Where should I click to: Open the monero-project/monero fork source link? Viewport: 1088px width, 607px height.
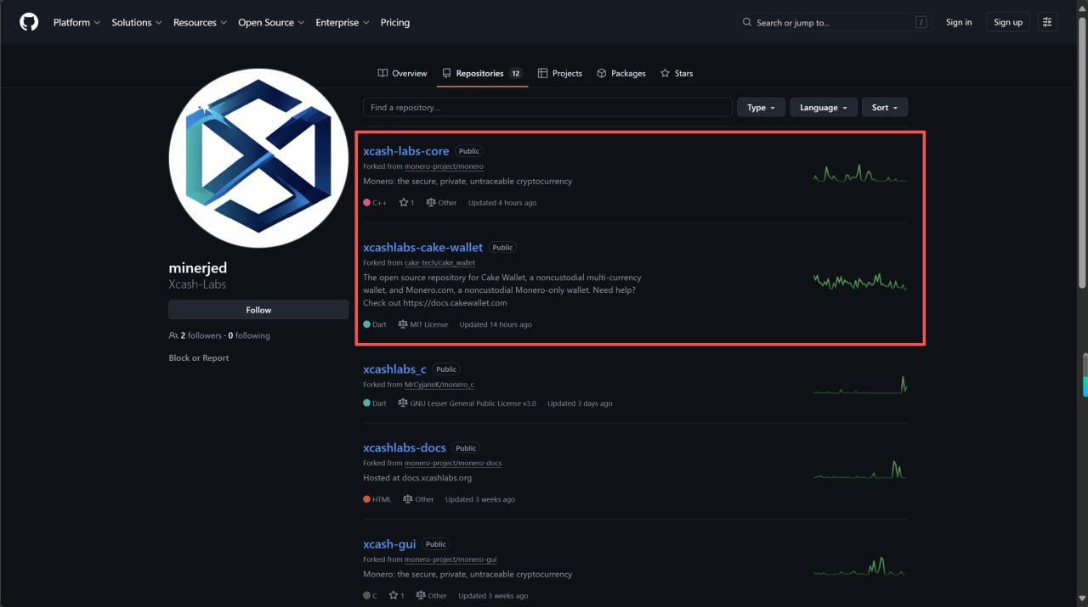coord(444,166)
